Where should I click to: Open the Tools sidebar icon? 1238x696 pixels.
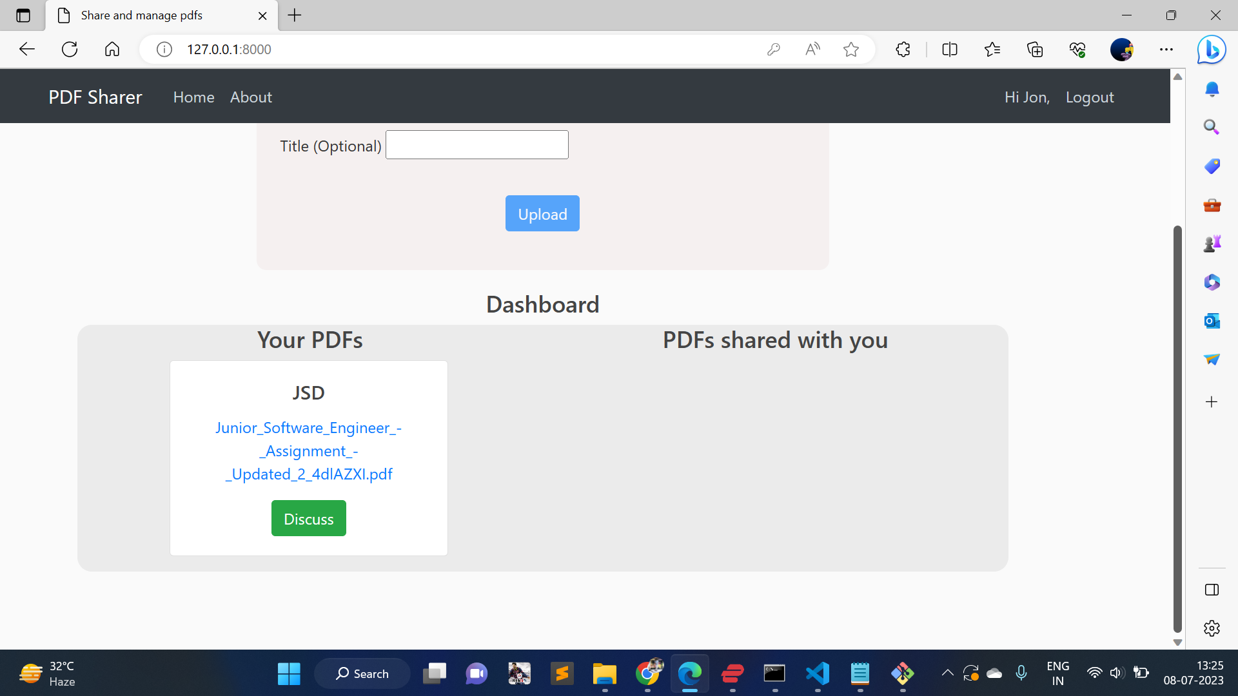pyautogui.click(x=1212, y=205)
